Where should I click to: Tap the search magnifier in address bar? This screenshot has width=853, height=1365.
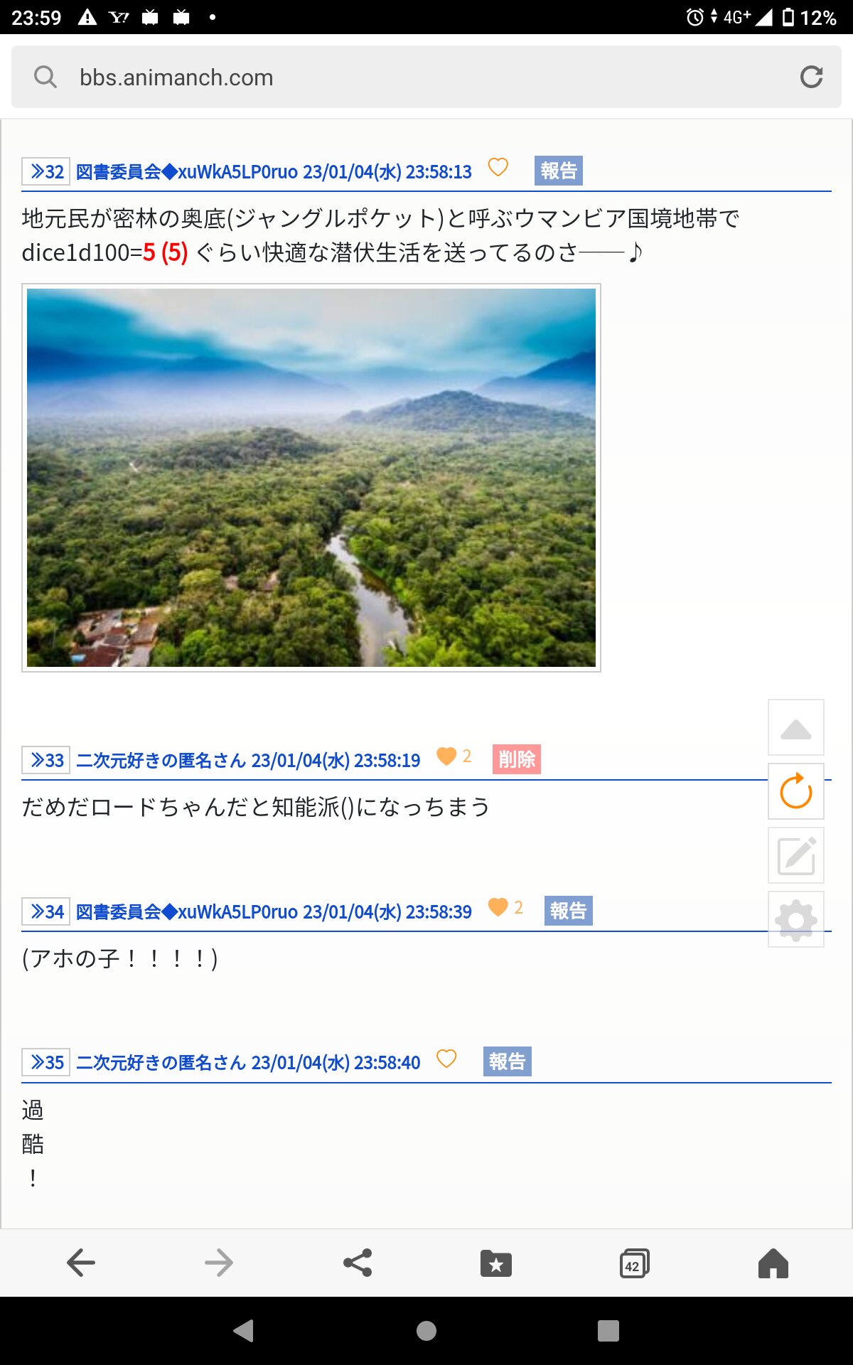[x=45, y=77]
